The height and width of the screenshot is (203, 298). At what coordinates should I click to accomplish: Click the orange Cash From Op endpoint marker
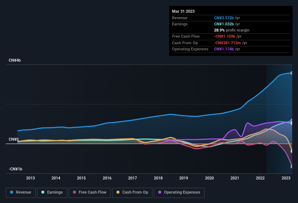point(292,151)
